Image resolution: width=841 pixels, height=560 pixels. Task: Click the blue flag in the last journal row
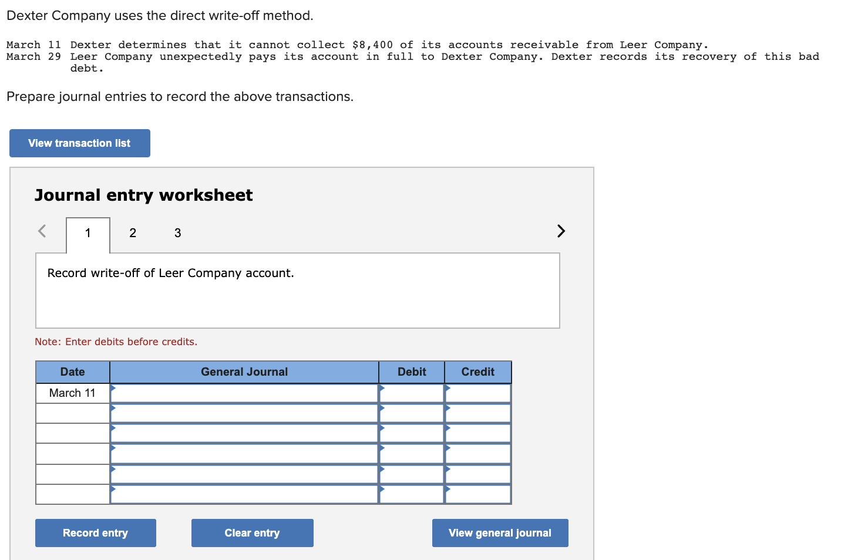113,490
